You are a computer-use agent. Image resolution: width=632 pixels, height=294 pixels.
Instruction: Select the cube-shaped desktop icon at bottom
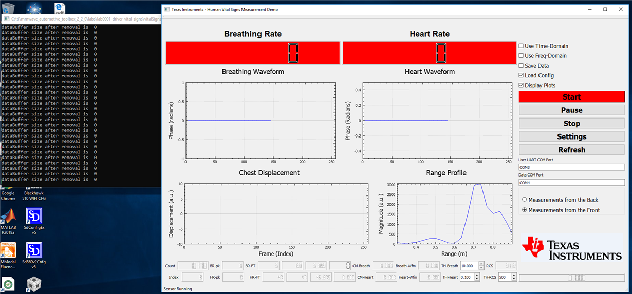pyautogui.click(x=34, y=285)
